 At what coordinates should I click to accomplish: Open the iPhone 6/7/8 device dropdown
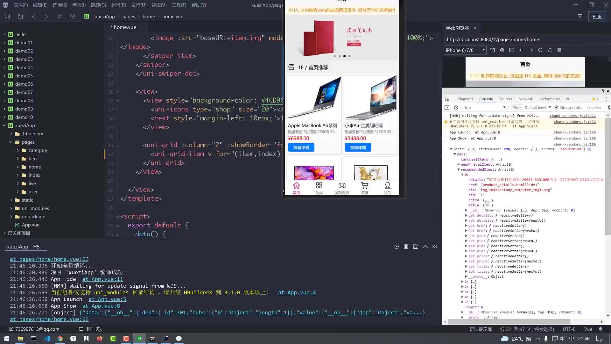tap(465, 50)
